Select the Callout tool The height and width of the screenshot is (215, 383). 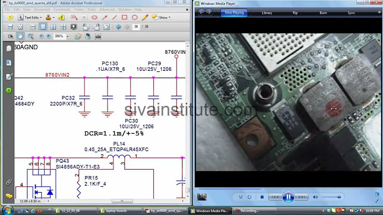pyautogui.click(x=74, y=18)
